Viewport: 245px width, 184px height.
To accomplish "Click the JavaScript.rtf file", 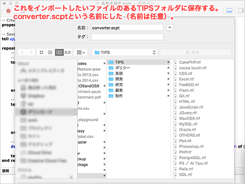I will pyautogui.click(x=191, y=107).
